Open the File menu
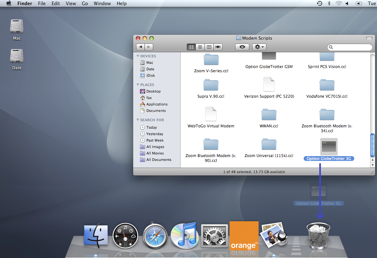Screen dimensions: 377x258 pos(42,3)
